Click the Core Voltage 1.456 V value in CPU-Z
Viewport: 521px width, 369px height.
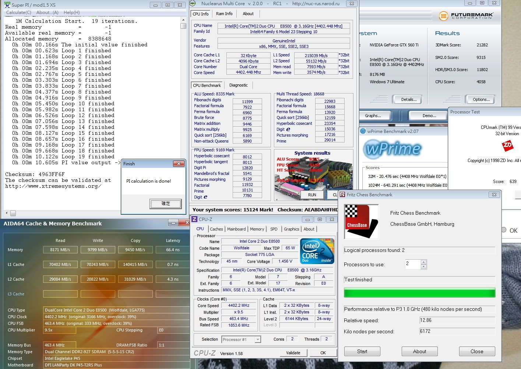[x=286, y=261]
